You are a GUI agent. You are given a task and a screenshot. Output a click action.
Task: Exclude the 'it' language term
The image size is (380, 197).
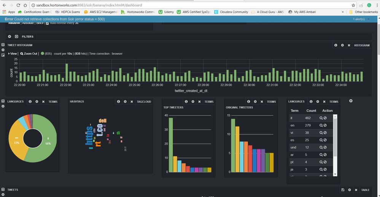325,118
